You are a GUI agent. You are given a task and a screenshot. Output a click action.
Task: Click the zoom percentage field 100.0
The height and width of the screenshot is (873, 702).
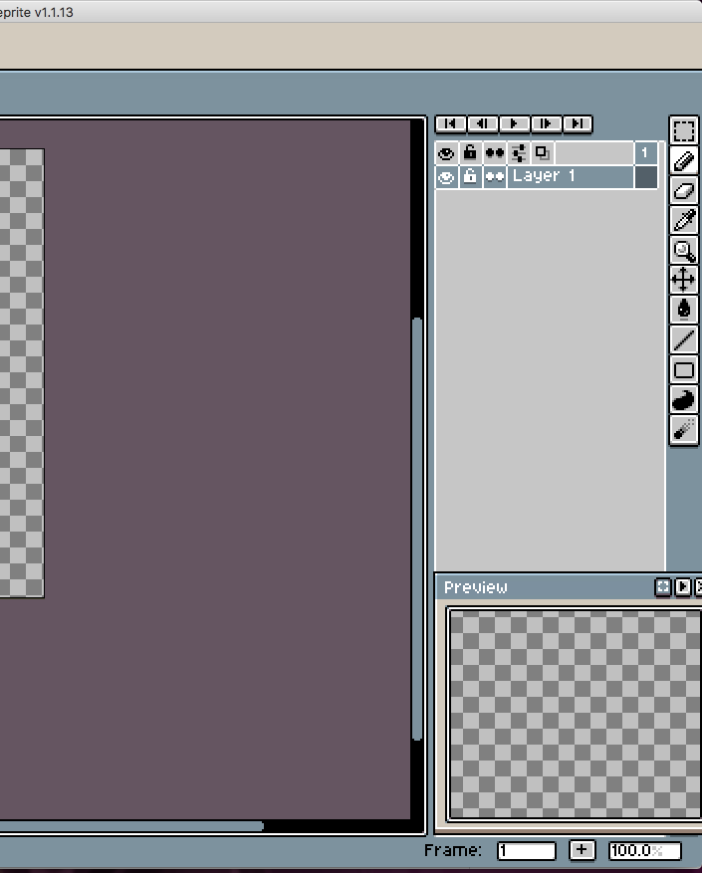pos(644,851)
